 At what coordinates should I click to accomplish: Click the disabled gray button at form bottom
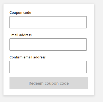(x=49, y=83)
